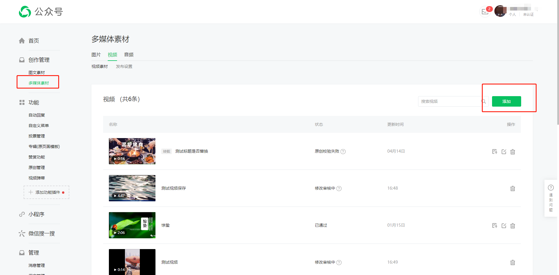Click the 遇到问题 help question icon
Image resolution: width=559 pixels, height=275 pixels.
551,188
